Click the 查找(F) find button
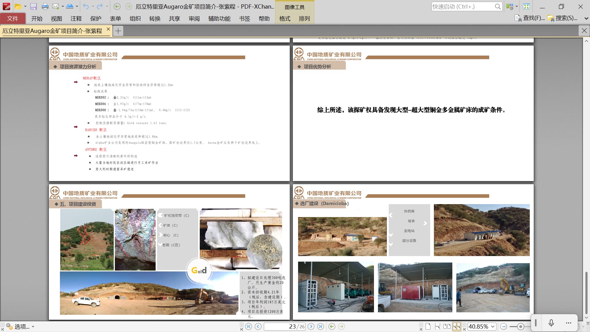This screenshot has width=590, height=332. tap(530, 18)
